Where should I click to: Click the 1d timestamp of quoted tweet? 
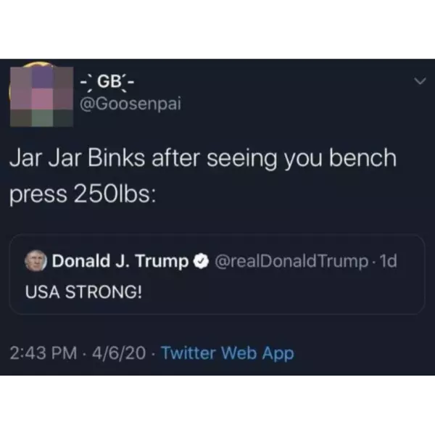tap(388, 261)
